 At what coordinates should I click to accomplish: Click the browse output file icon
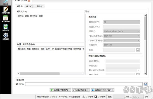click(x=146, y=84)
